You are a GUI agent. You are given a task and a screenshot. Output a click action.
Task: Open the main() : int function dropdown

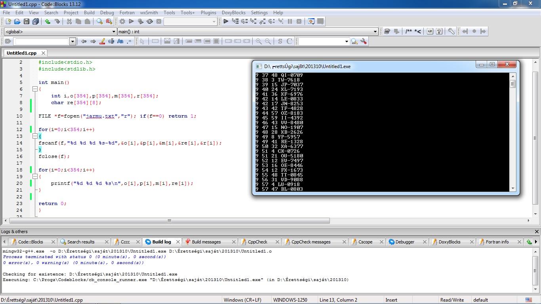pos(248,32)
